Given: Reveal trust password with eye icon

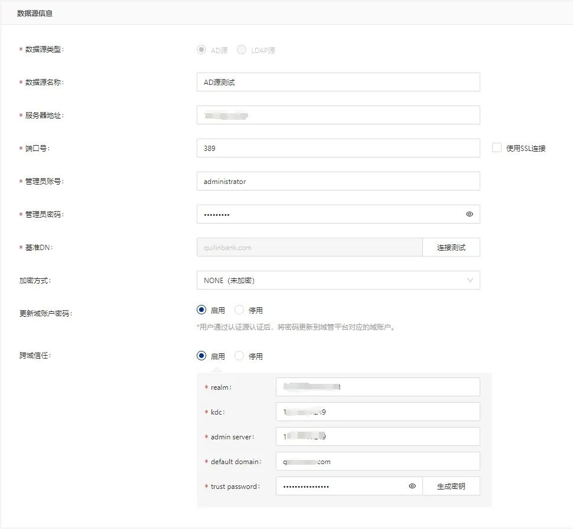Looking at the screenshot, I should [x=412, y=486].
